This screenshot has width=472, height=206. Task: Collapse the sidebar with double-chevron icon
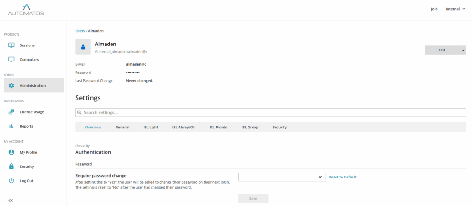11,200
